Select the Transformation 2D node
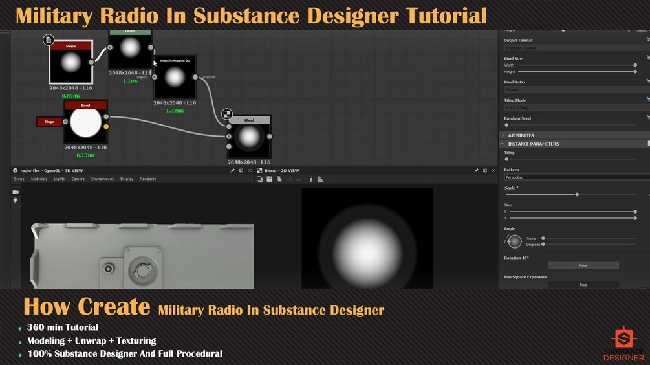 pos(175,78)
